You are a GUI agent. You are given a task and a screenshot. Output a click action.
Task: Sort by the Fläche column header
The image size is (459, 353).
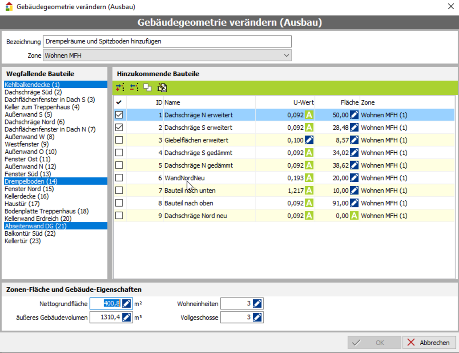(337, 102)
